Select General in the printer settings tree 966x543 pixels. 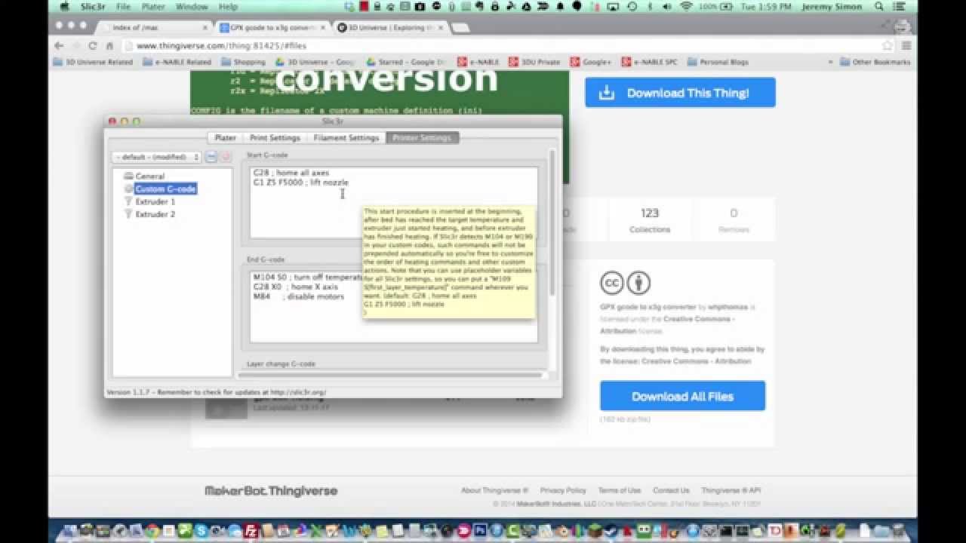click(x=143, y=176)
